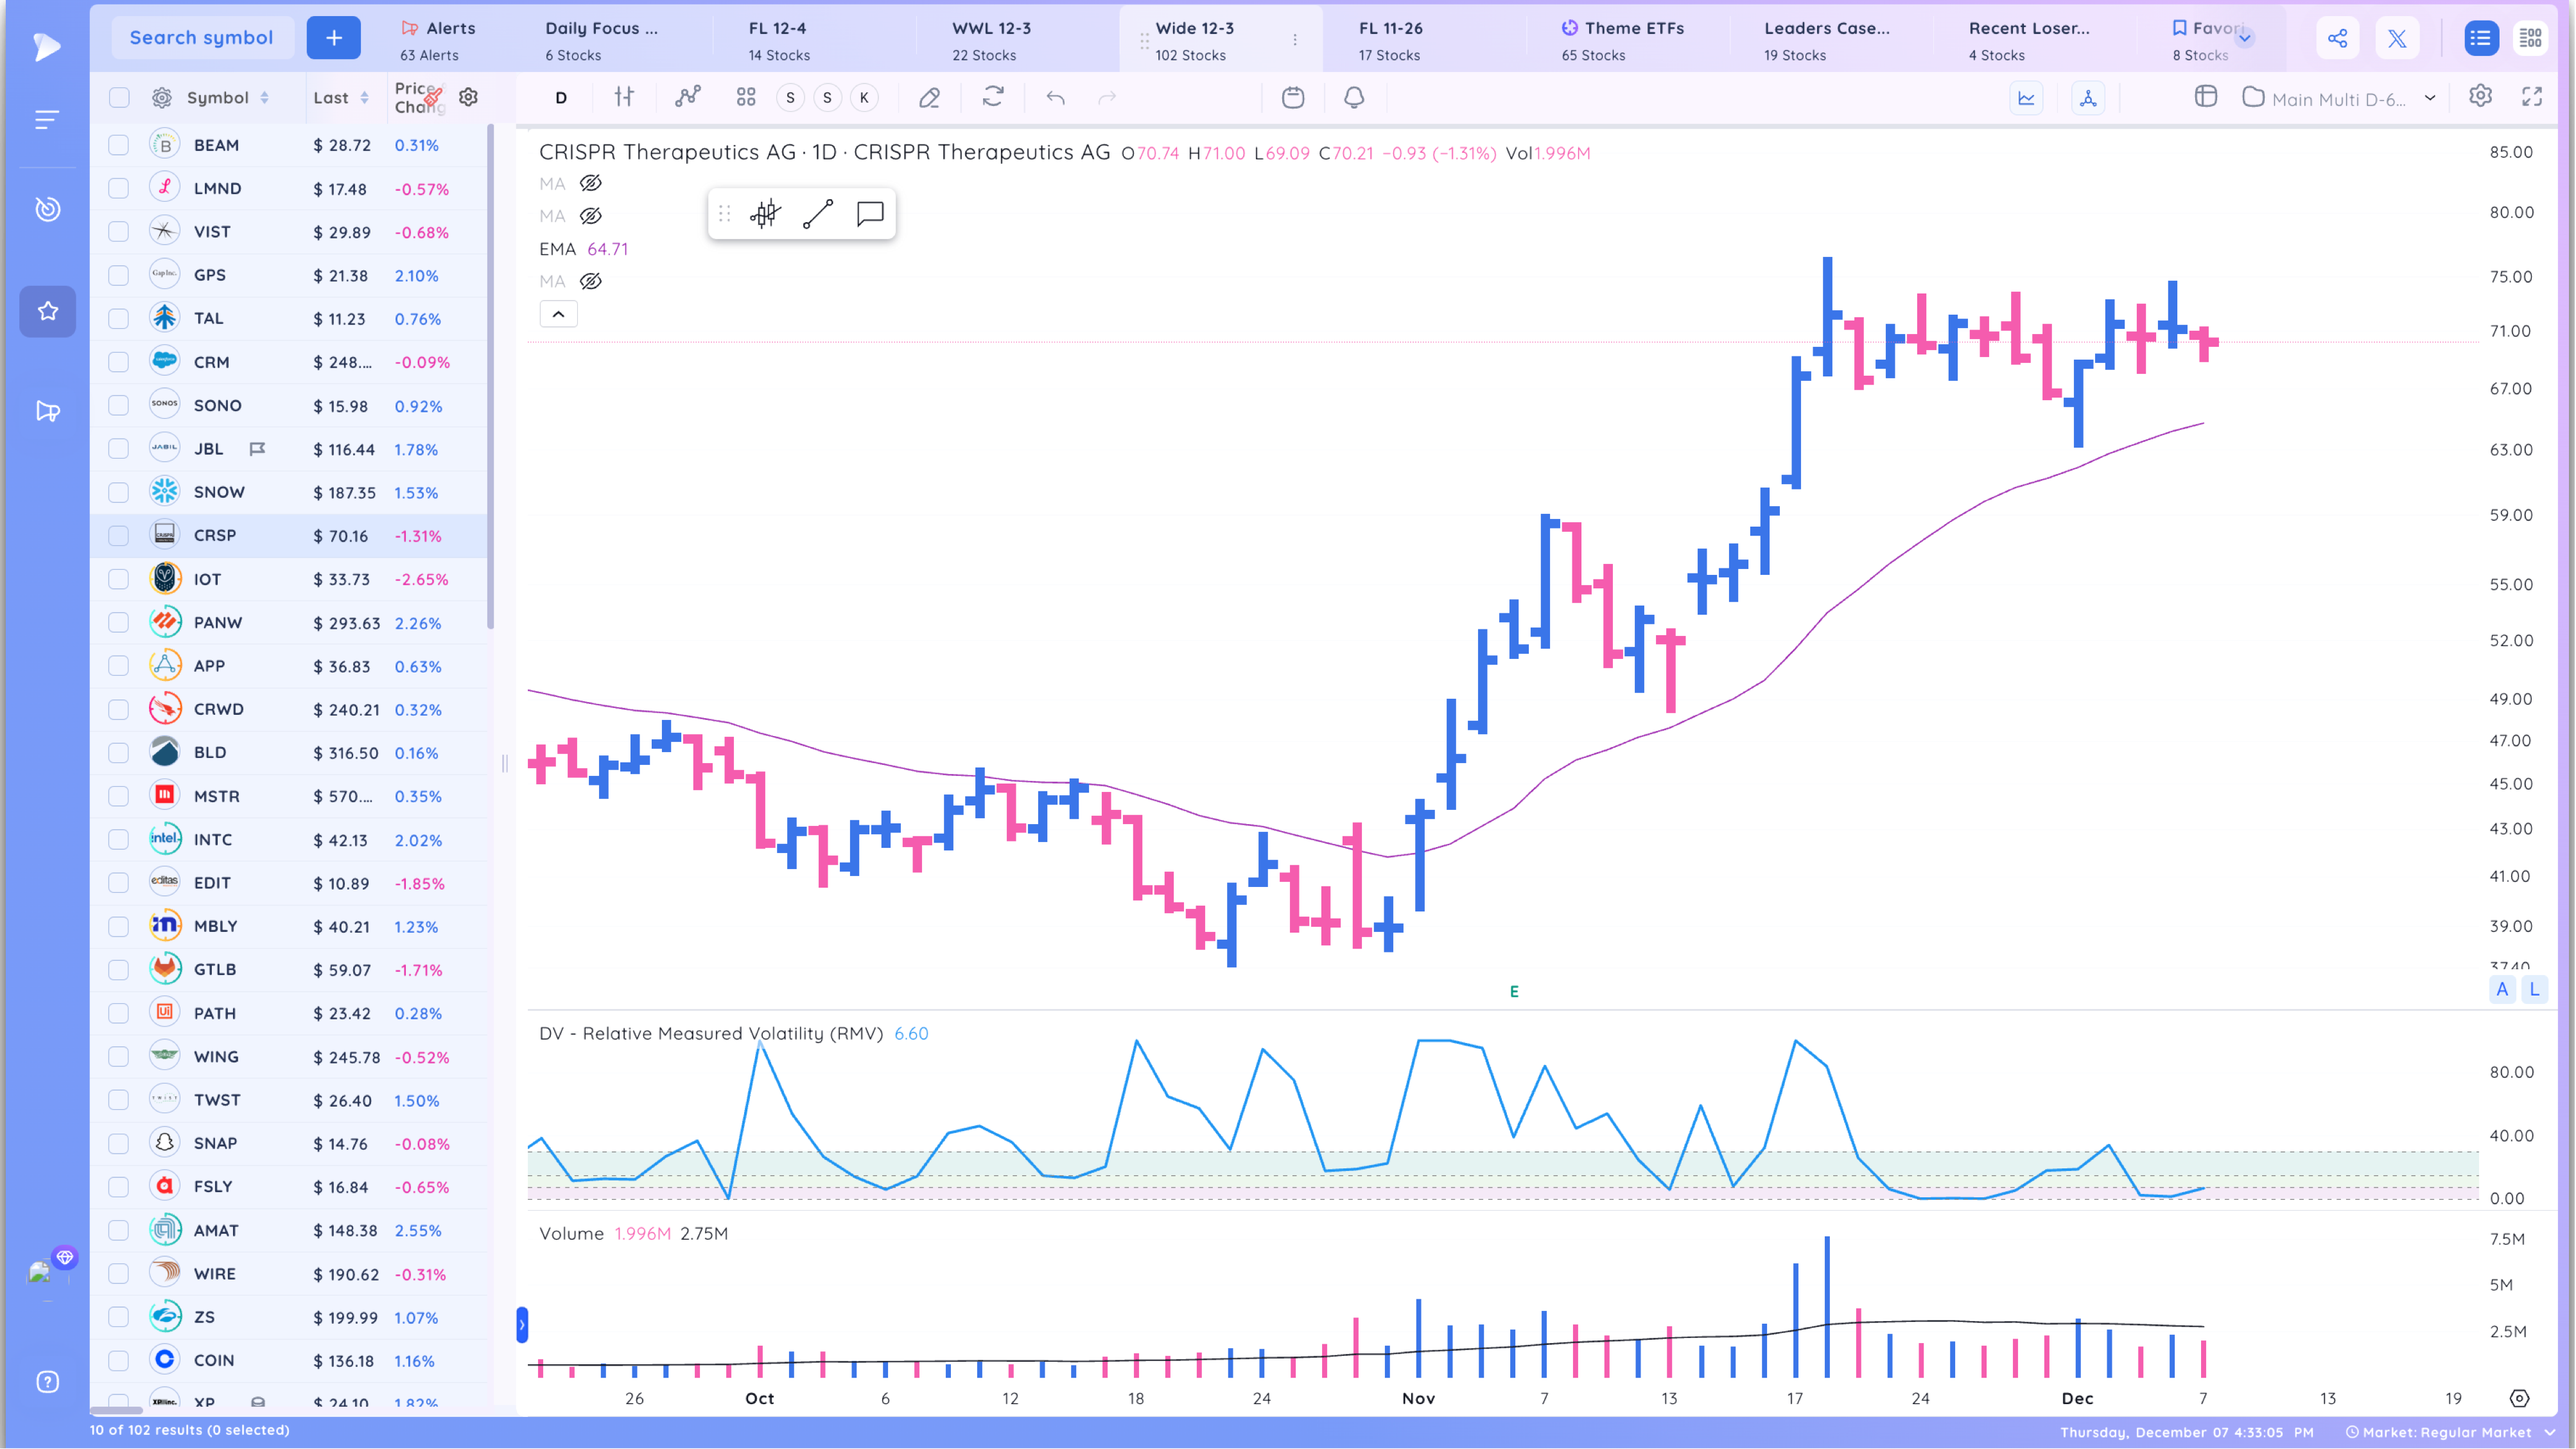The width and height of the screenshot is (2576, 1449).
Task: Open the bar chart style selector icon
Action: (624, 97)
